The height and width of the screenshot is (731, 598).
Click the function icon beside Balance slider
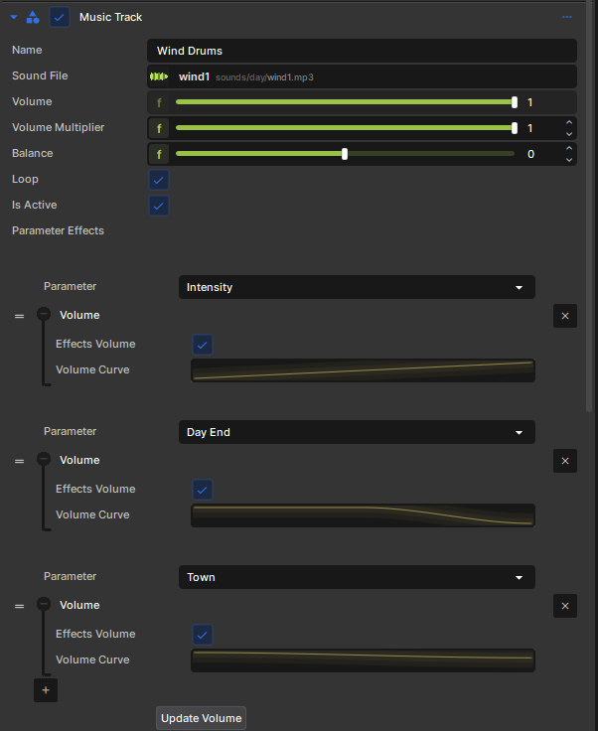click(x=159, y=154)
